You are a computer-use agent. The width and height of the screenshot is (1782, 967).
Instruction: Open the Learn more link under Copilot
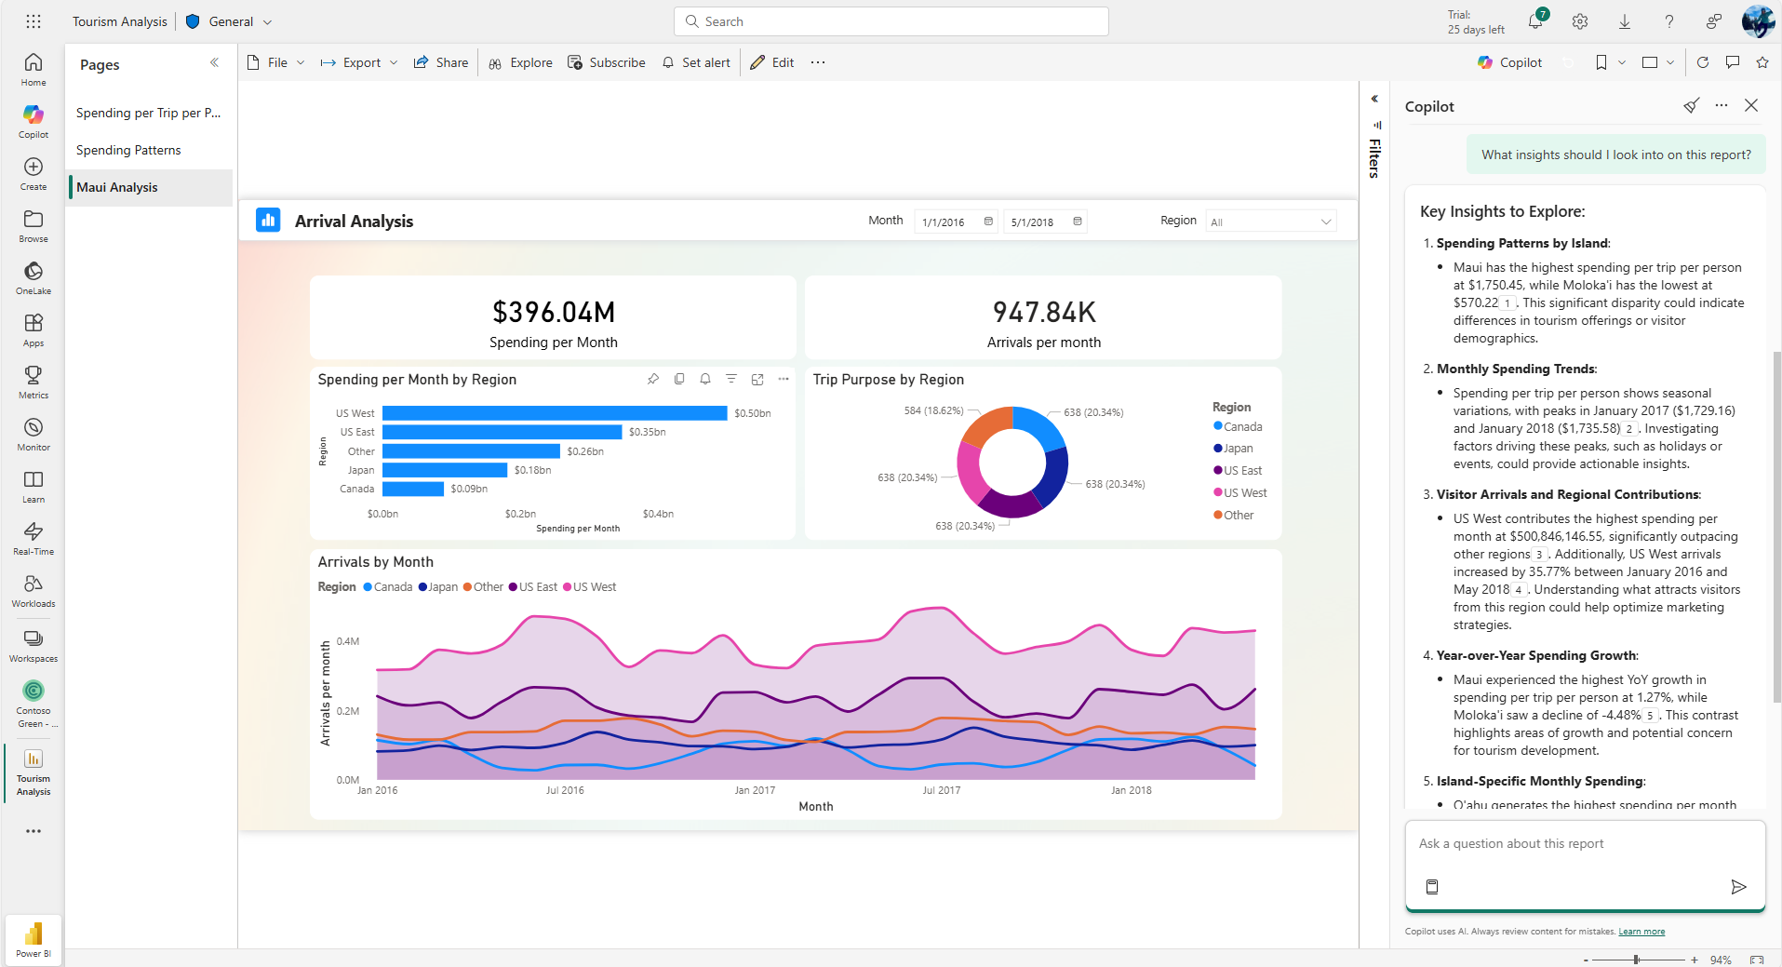1641,932
